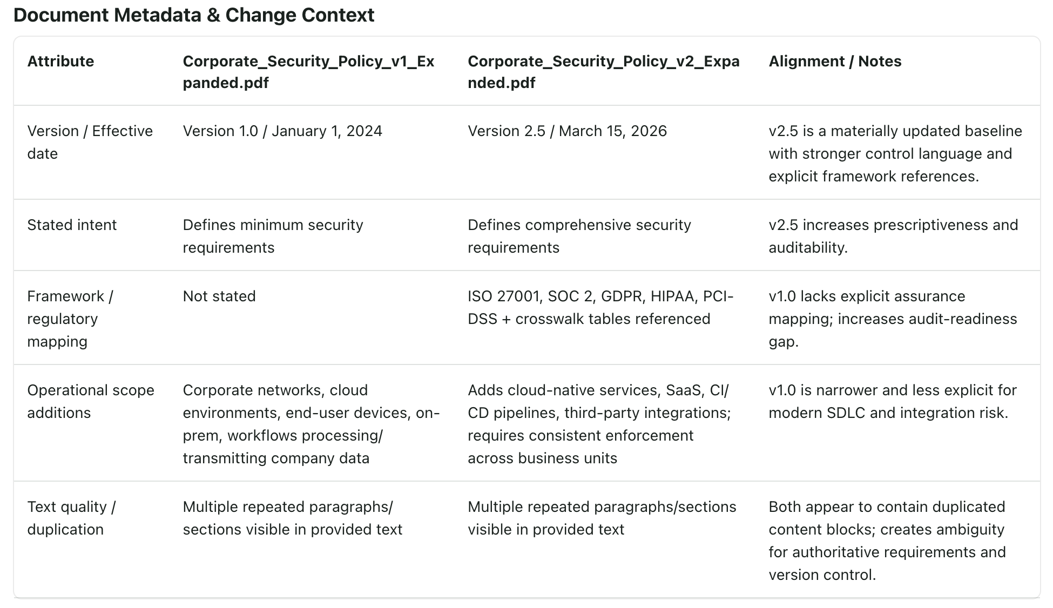Click the Defines comprehensive security requirements cell
The width and height of the screenshot is (1053, 608).
579,236
